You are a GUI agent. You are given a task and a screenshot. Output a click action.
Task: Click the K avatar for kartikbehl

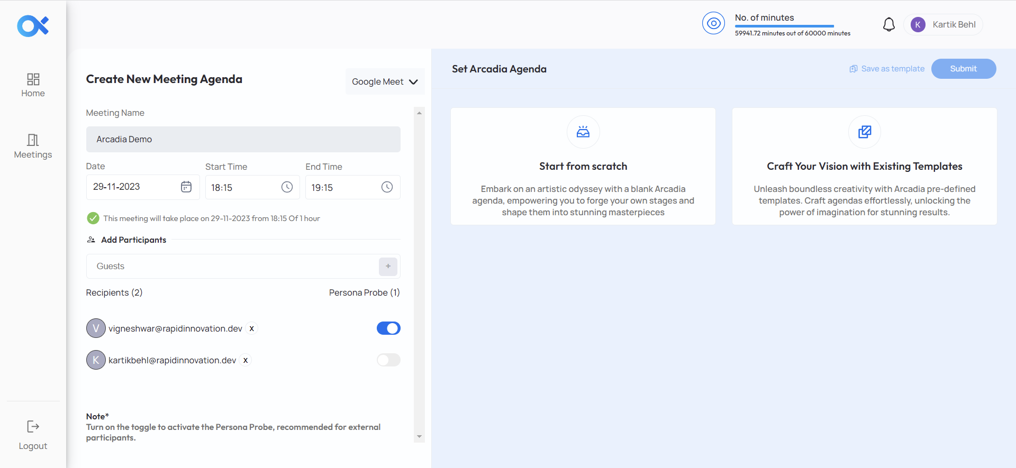(x=96, y=360)
